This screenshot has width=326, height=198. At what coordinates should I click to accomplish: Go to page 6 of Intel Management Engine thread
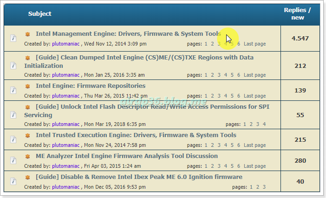pyautogui.click(x=239, y=44)
